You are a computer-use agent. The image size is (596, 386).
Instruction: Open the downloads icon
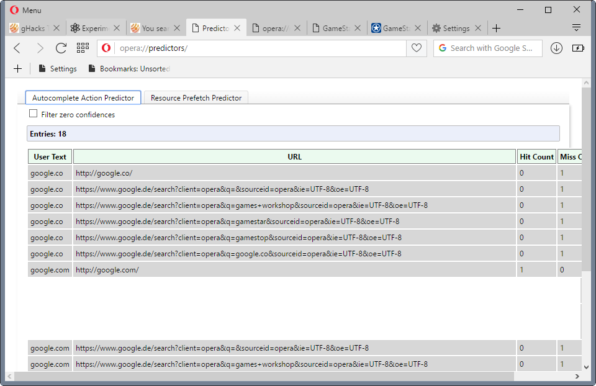click(x=556, y=48)
